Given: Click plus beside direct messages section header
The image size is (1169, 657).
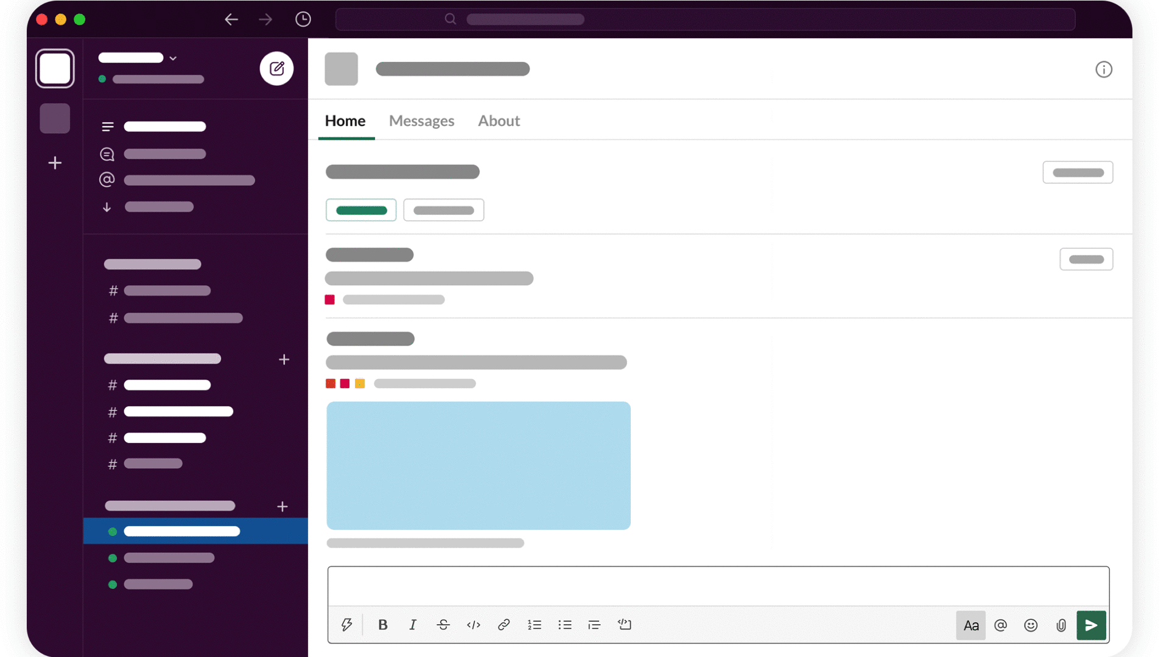Looking at the screenshot, I should click(283, 507).
